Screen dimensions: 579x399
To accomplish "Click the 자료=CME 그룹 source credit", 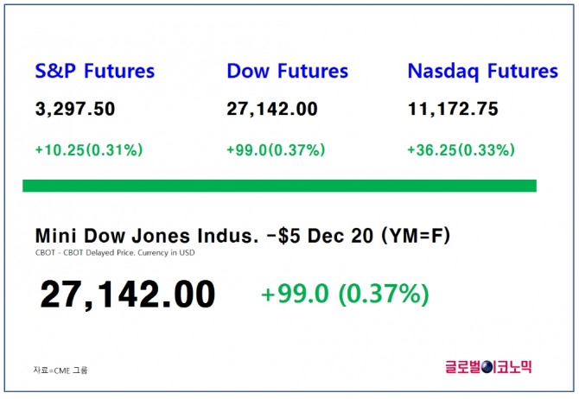I will 60,370.
